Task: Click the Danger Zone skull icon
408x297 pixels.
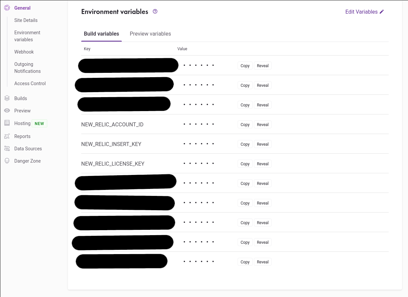Action: [x=7, y=161]
